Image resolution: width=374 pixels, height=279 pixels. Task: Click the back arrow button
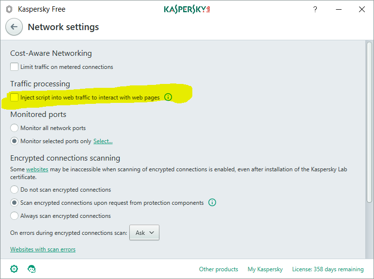coord(14,27)
